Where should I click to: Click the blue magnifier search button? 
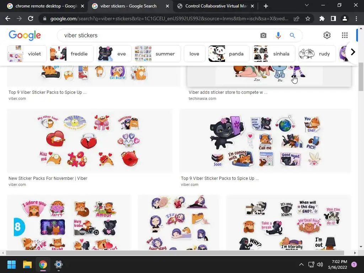click(x=292, y=35)
